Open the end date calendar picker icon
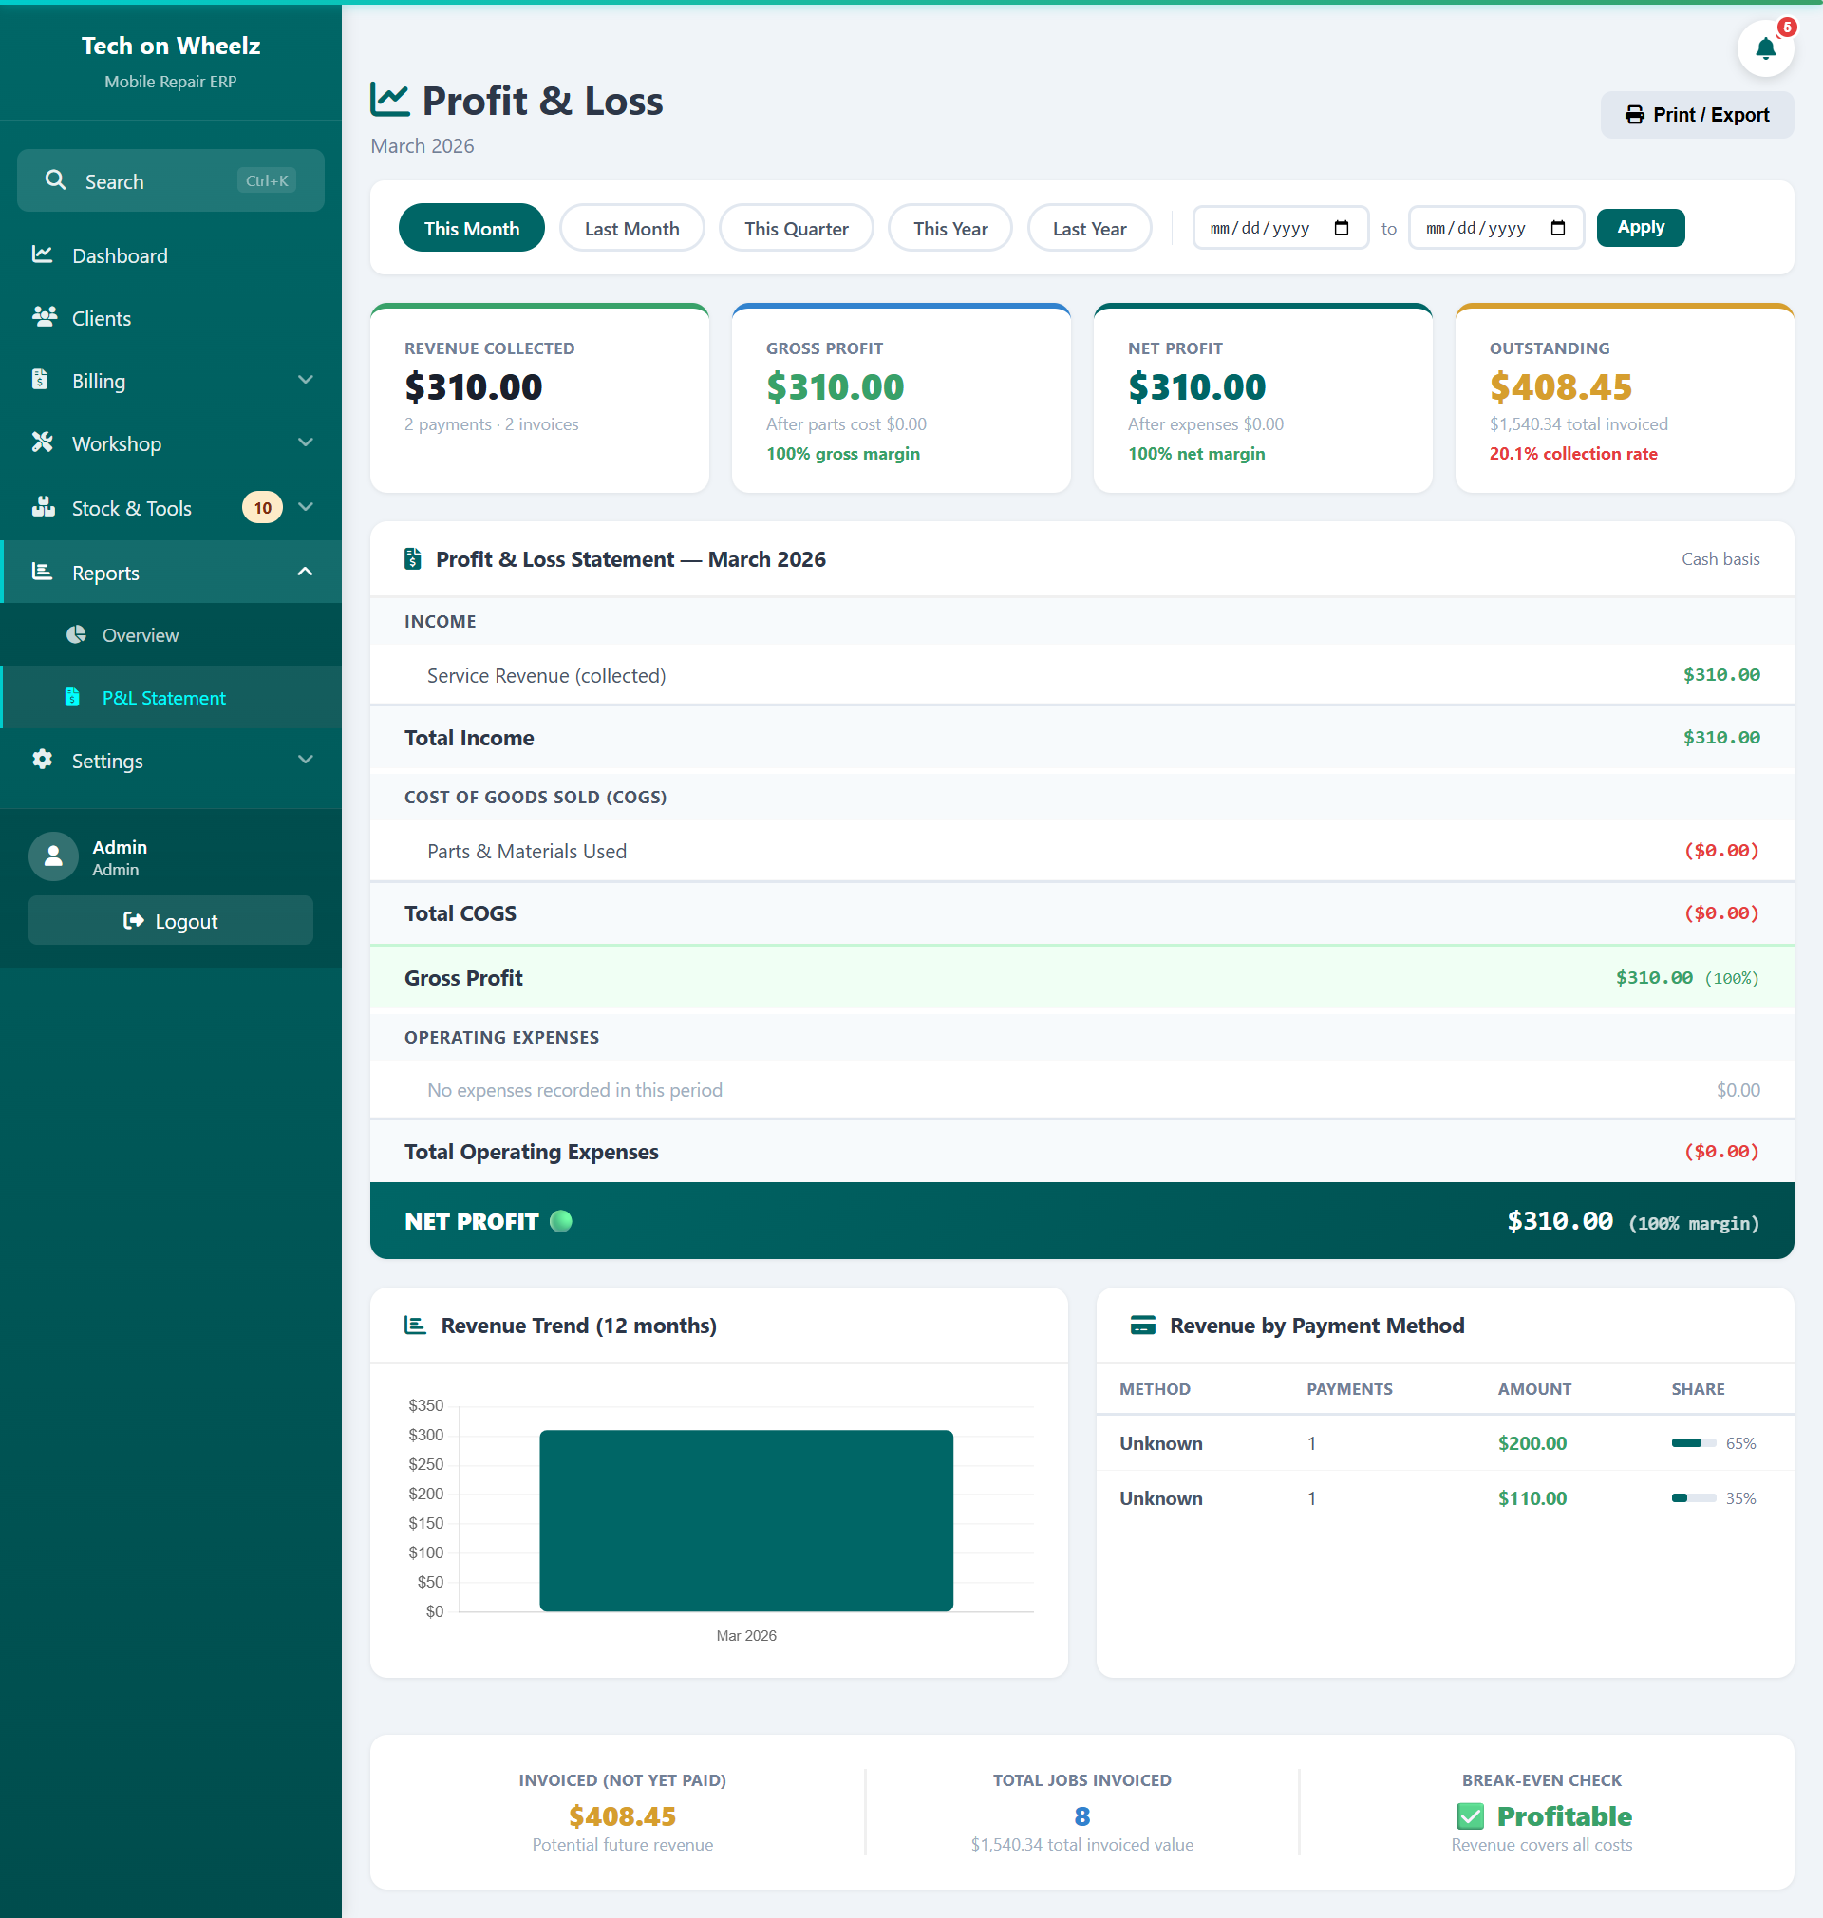The height and width of the screenshot is (1918, 1823). tap(1557, 227)
